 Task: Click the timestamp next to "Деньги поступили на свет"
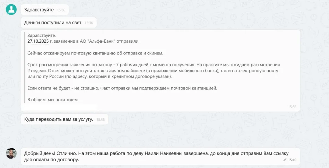coord(89,23)
